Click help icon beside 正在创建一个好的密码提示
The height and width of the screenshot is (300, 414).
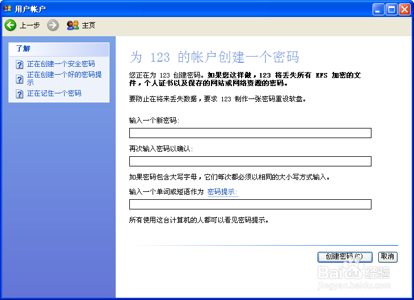click(19, 79)
